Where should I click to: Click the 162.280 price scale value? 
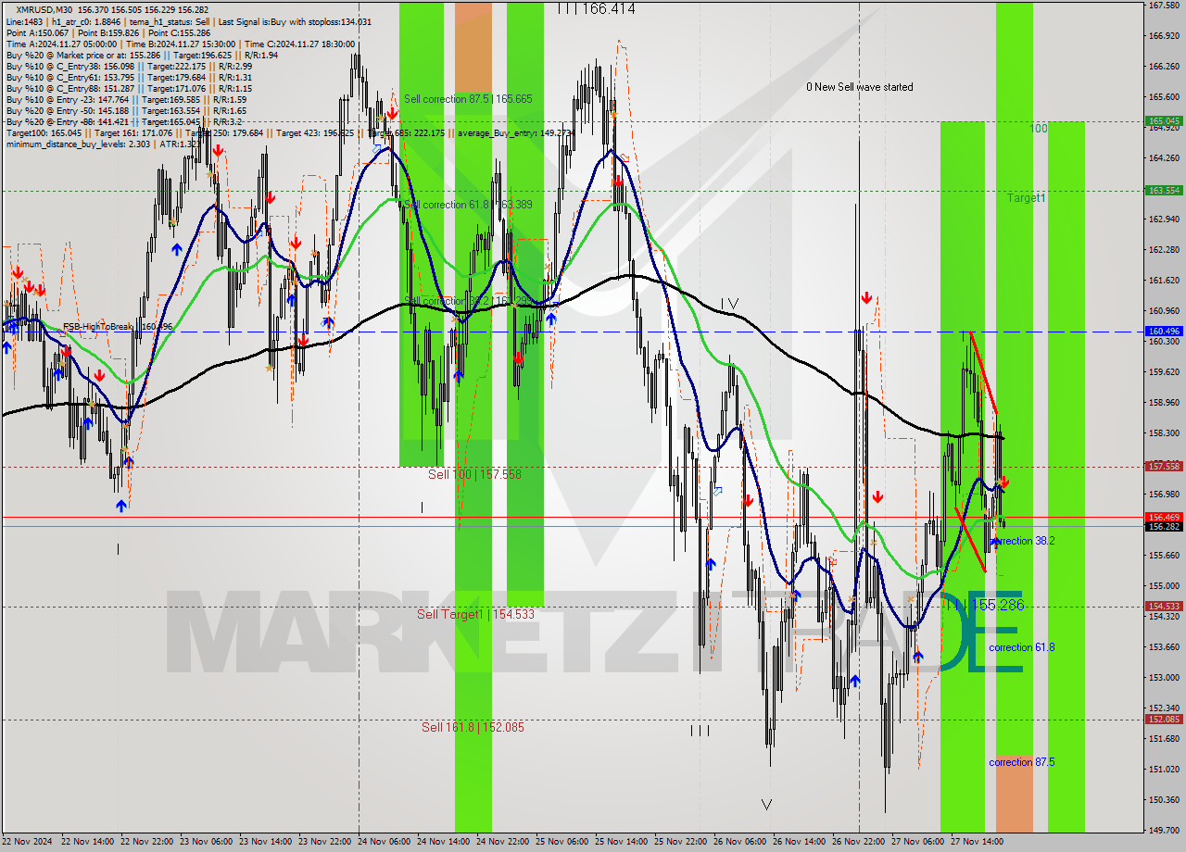1165,250
